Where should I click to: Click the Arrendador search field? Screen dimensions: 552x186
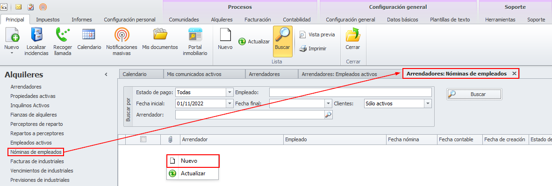point(250,114)
